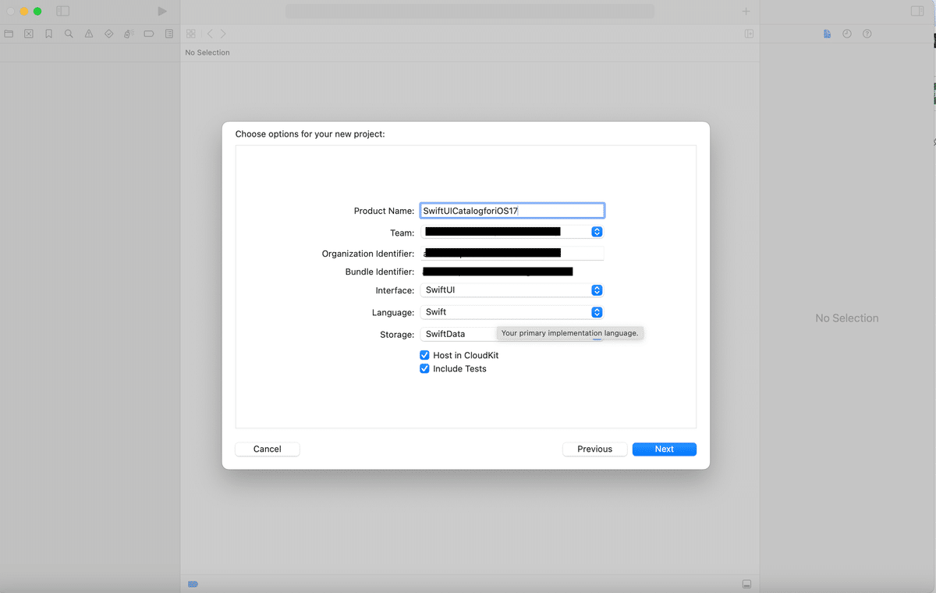Click the Choose options heading text
Image resolution: width=936 pixels, height=593 pixels.
pos(310,134)
